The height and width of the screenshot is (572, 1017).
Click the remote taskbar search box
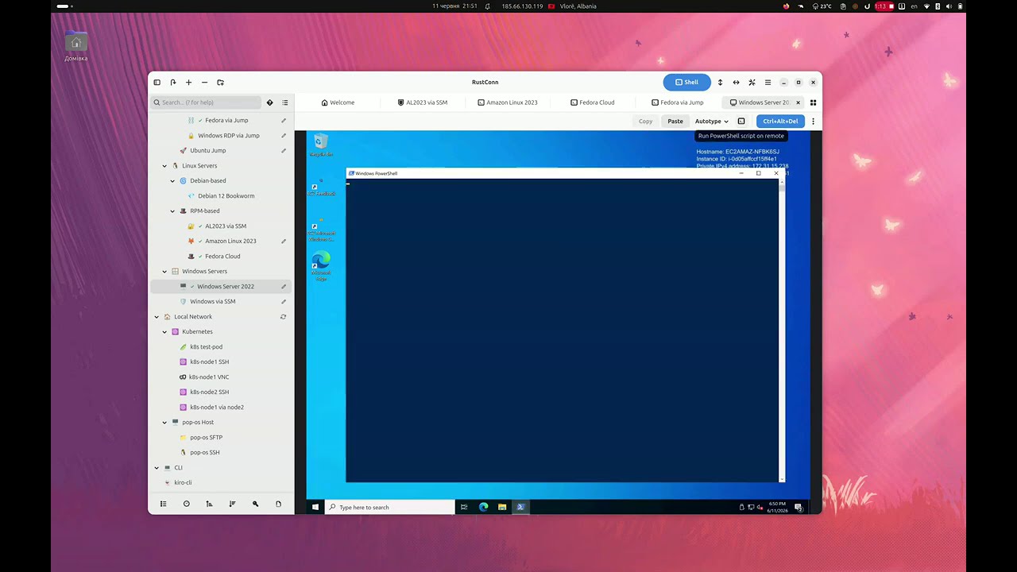pos(390,507)
